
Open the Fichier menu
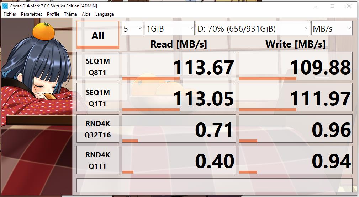[10, 14]
